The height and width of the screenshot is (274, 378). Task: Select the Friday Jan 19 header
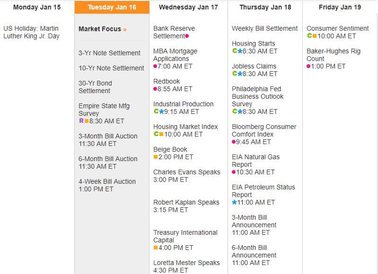pyautogui.click(x=340, y=7)
